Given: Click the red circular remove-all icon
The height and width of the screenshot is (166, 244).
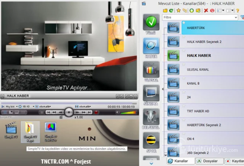Looking at the screenshot, I should pos(212,10).
